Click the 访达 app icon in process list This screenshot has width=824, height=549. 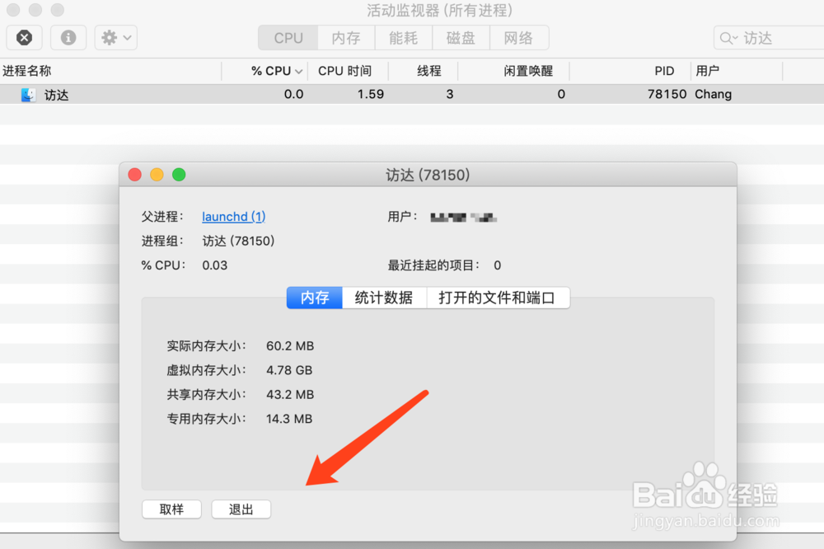27,94
